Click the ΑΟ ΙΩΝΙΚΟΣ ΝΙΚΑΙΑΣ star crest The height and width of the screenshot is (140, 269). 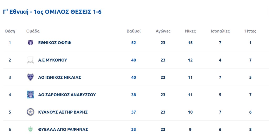point(30,77)
